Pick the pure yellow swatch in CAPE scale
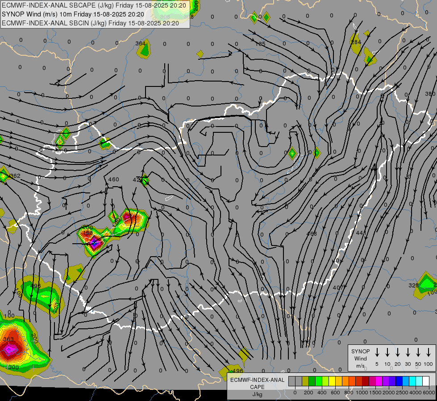The image size is (437, 401). pos(332,381)
